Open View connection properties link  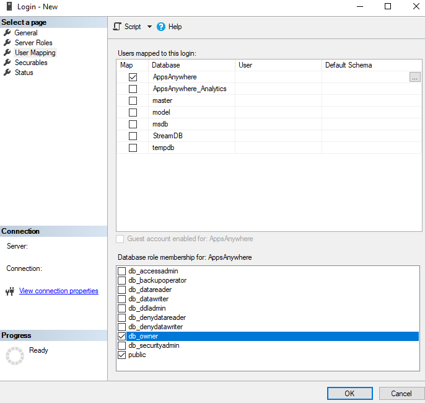point(58,291)
